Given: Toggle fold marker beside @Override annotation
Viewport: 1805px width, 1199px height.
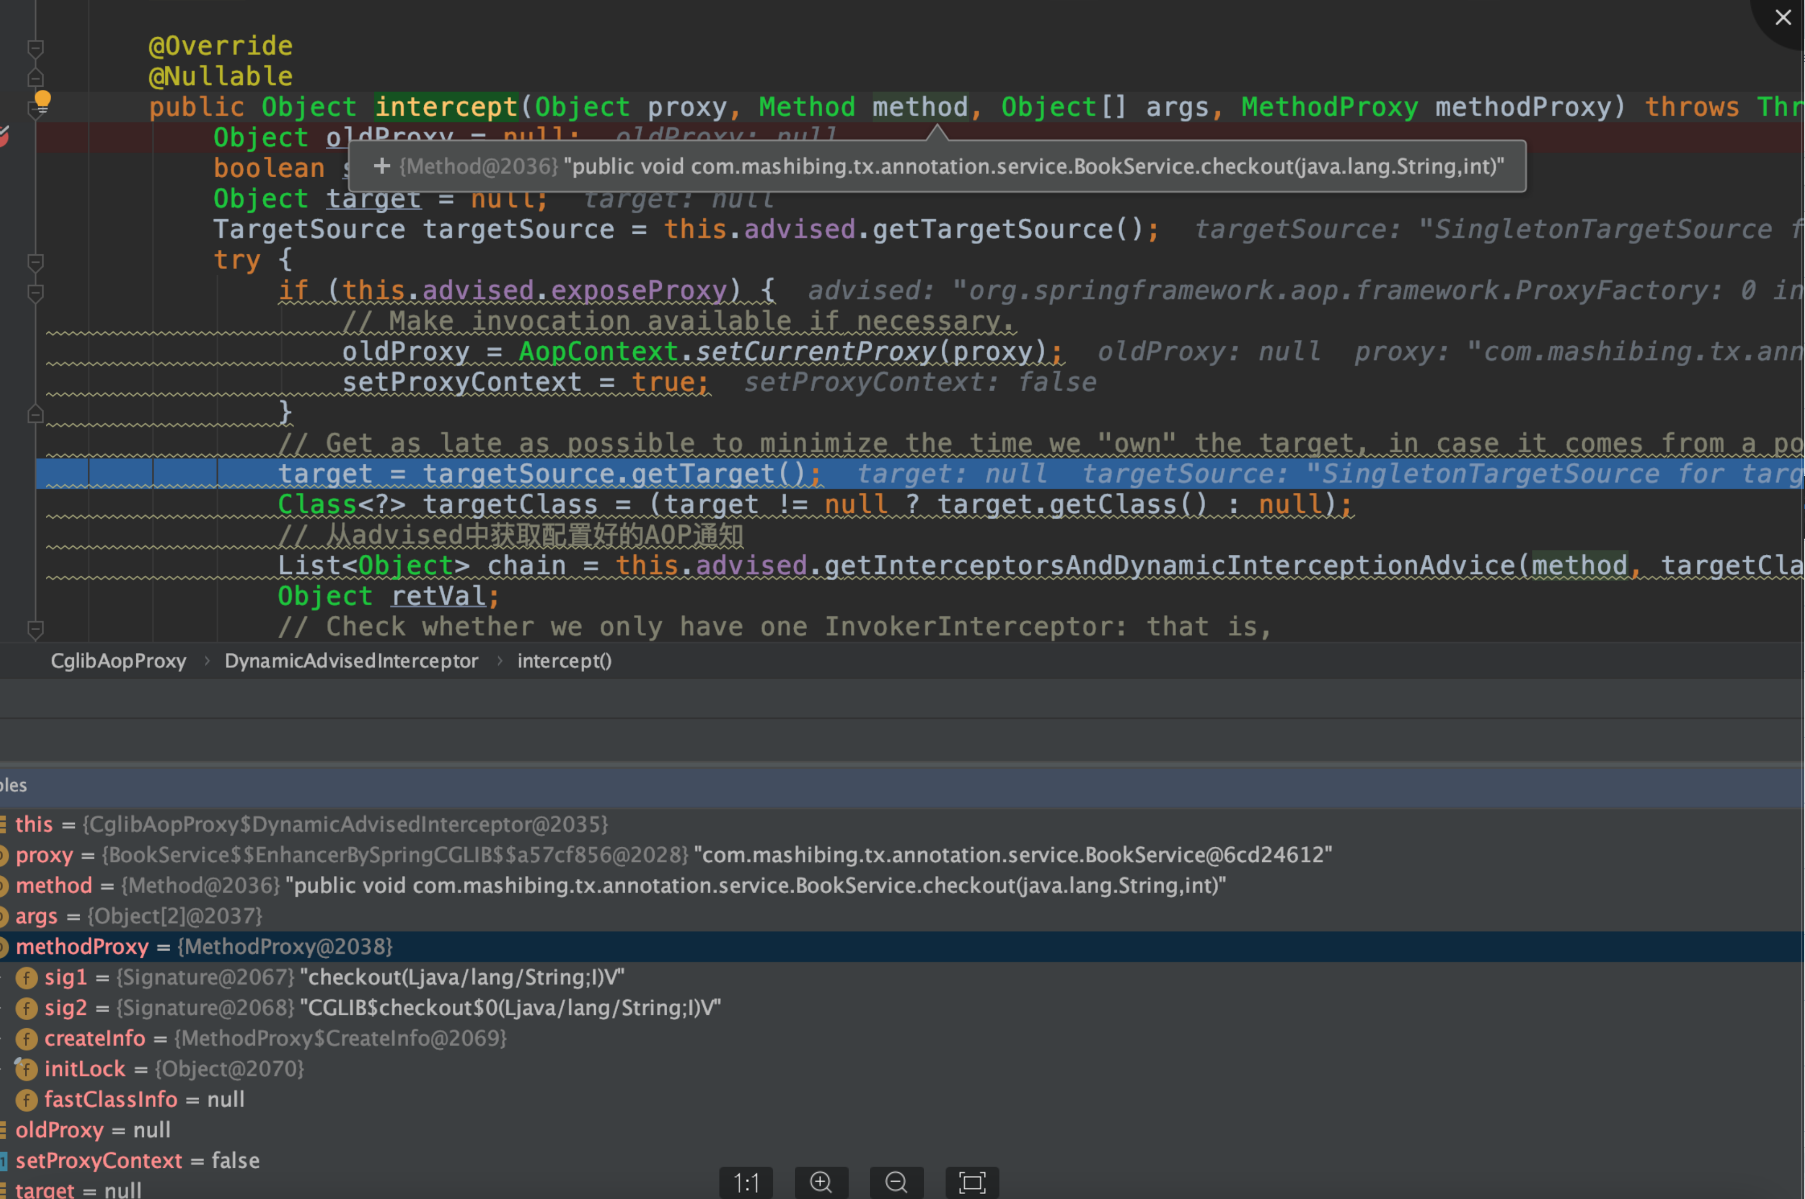Looking at the screenshot, I should (35, 48).
